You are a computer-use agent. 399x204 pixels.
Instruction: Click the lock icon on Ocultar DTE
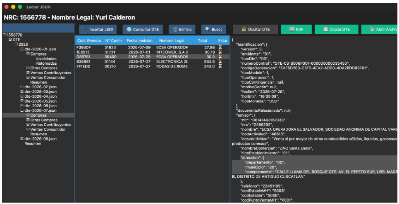click(244, 29)
